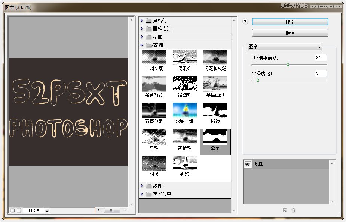The width and height of the screenshot is (346, 222).
Task: Select the 基底凸现 filter thumbnail
Action: point(215,84)
